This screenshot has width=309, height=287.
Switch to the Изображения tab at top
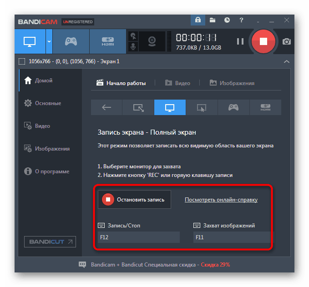(232, 83)
